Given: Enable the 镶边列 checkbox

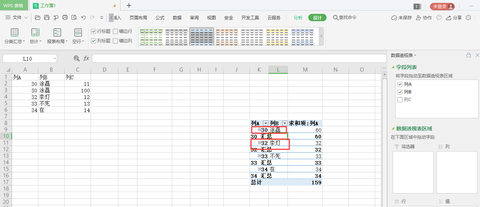Looking at the screenshot, I should tap(115, 41).
